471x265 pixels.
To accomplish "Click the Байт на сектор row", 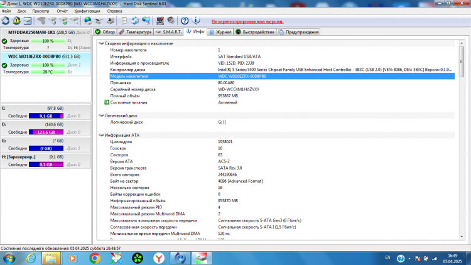I will (x=282, y=181).
